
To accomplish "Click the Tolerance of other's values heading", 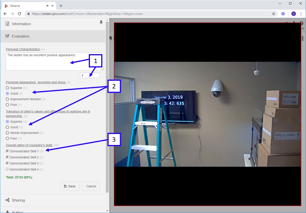I will coord(48,114).
